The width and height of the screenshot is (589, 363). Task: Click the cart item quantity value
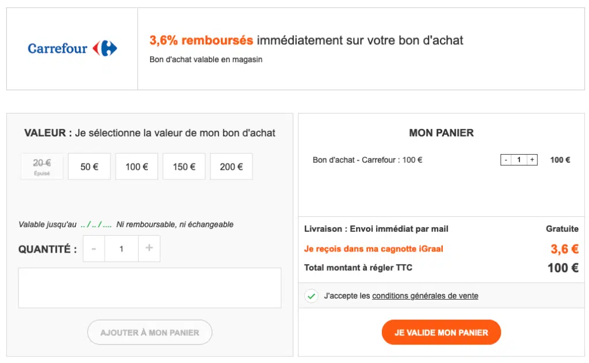point(519,160)
